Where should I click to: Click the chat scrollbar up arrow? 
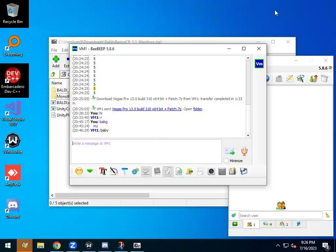248,58
